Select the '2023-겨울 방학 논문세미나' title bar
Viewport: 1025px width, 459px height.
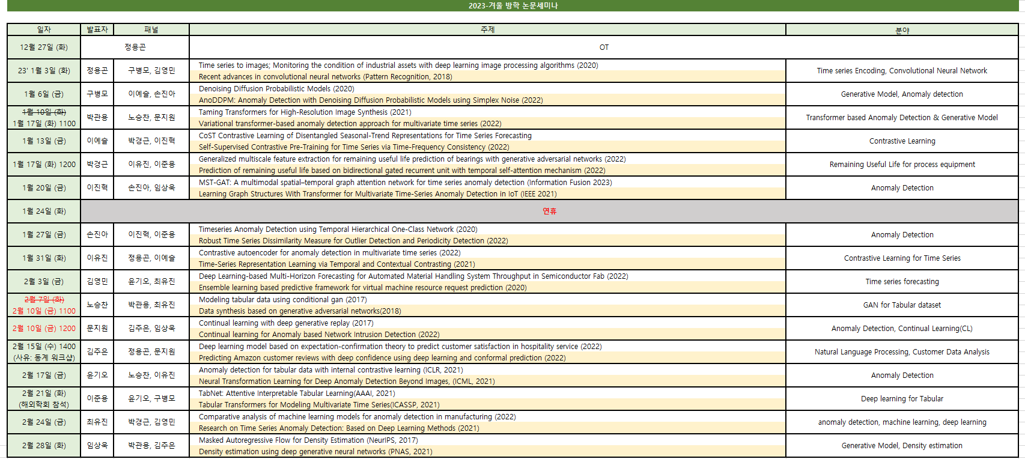(512, 5)
